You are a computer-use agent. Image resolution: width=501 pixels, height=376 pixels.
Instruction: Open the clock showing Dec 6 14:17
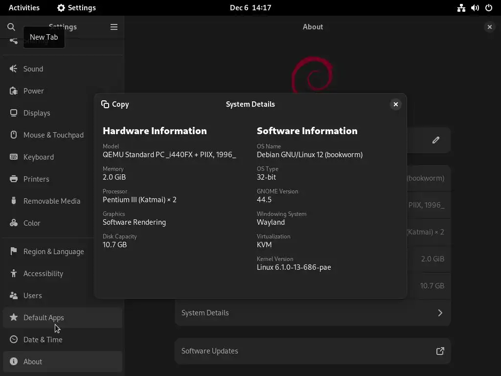pos(250,8)
